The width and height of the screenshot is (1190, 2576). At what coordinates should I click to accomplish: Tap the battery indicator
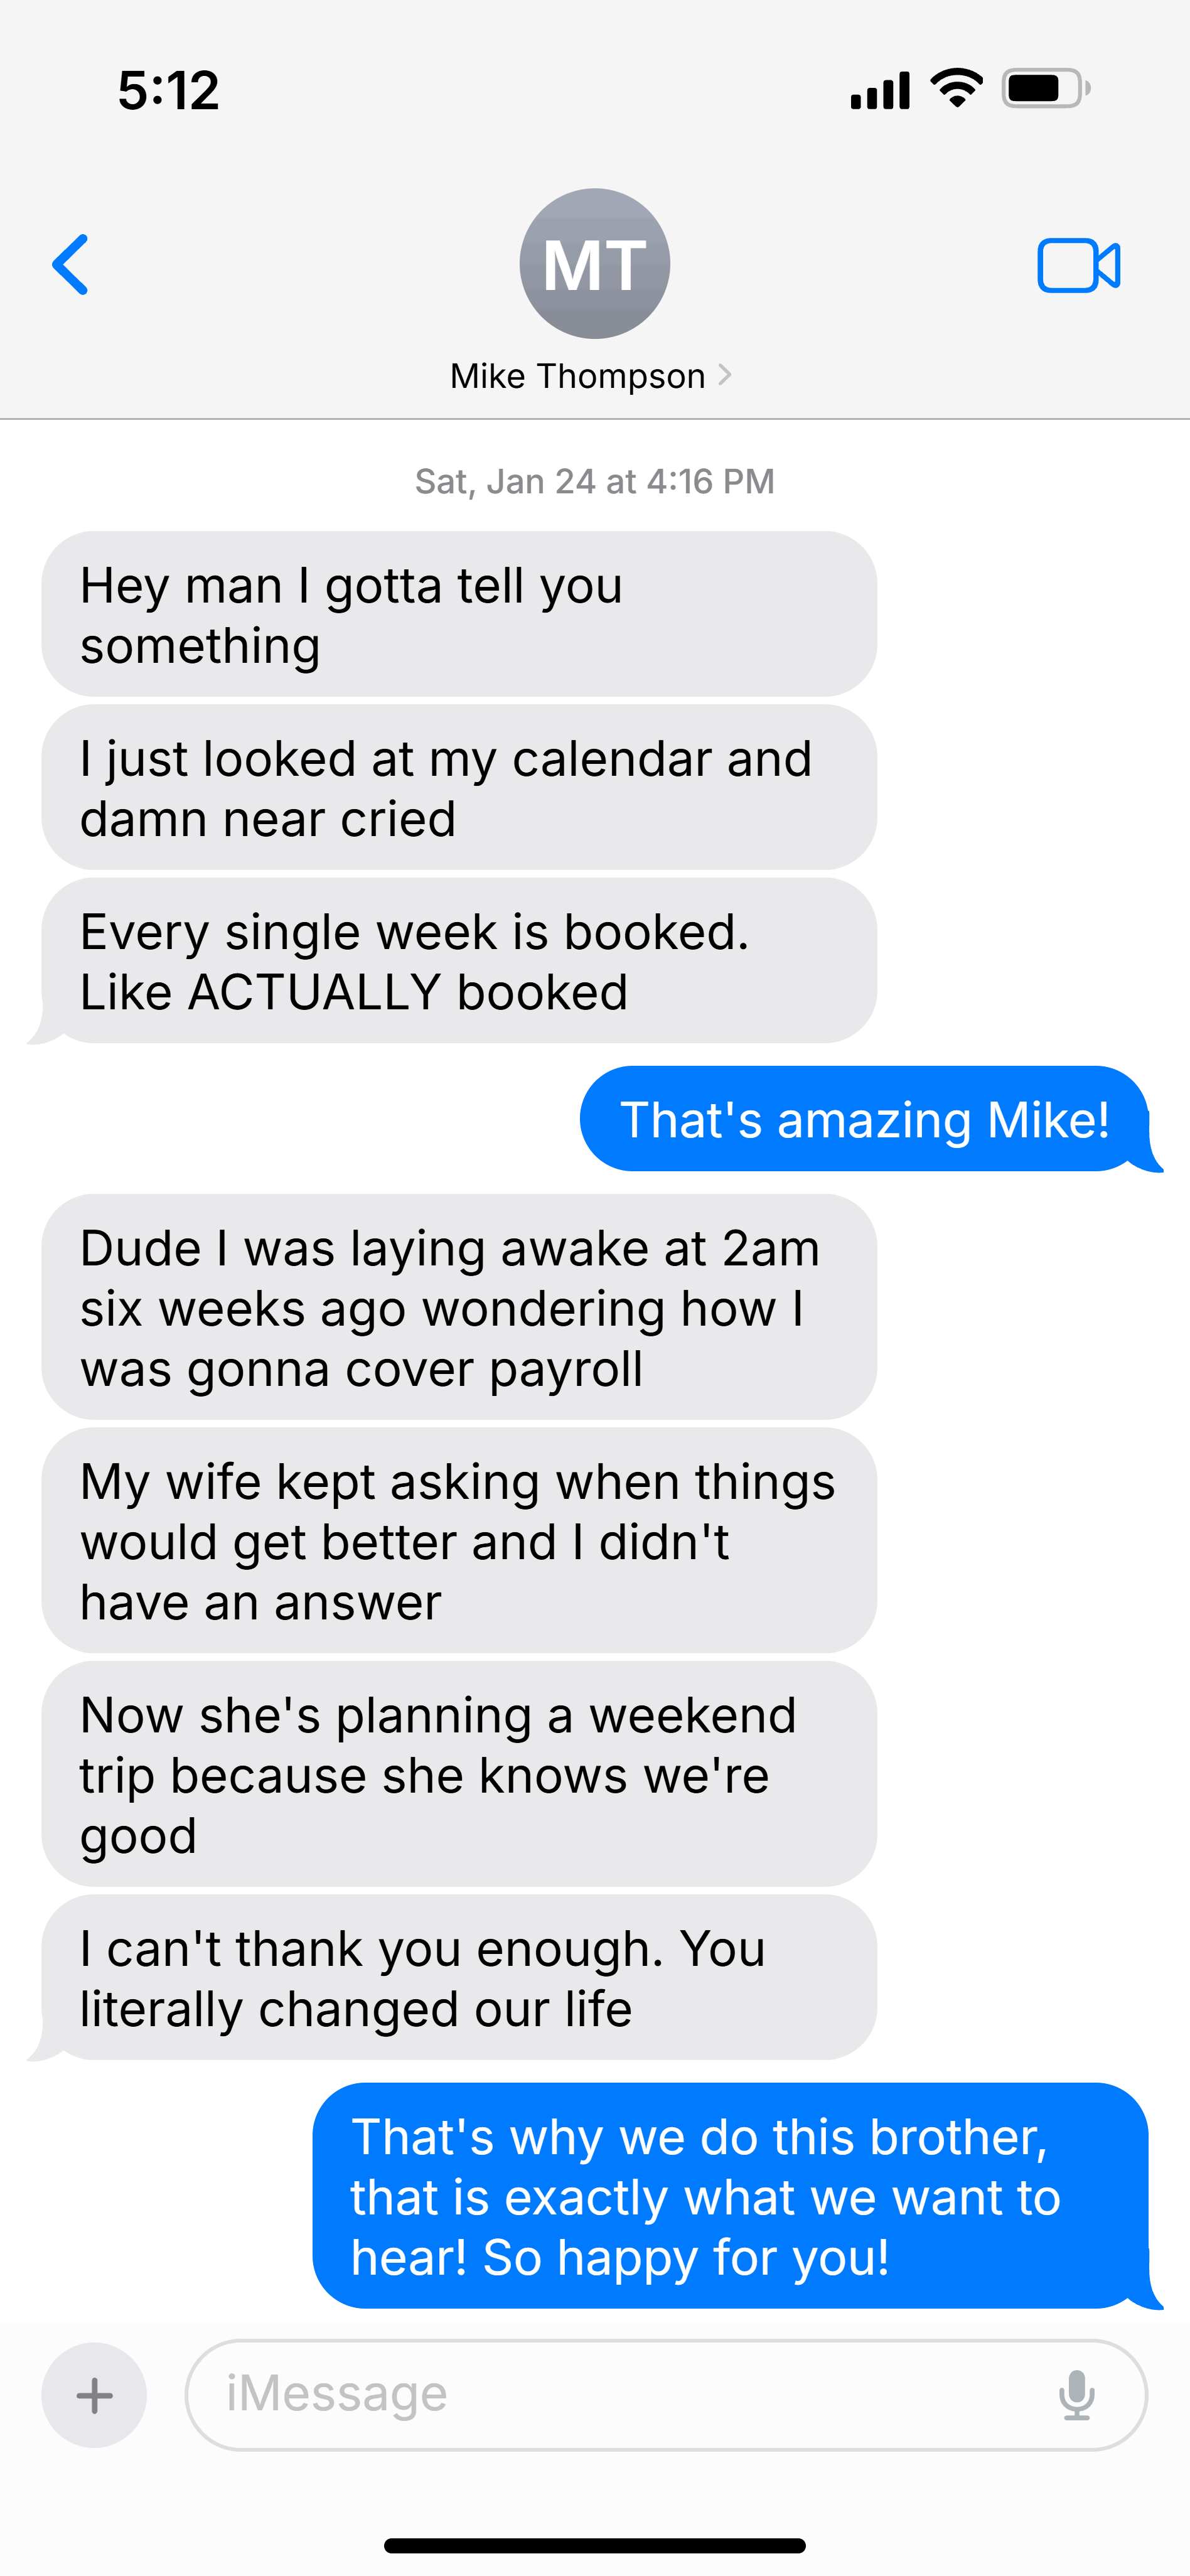(x=1040, y=88)
